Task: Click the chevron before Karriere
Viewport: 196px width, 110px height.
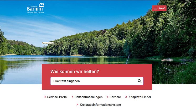Action: pos(107,97)
